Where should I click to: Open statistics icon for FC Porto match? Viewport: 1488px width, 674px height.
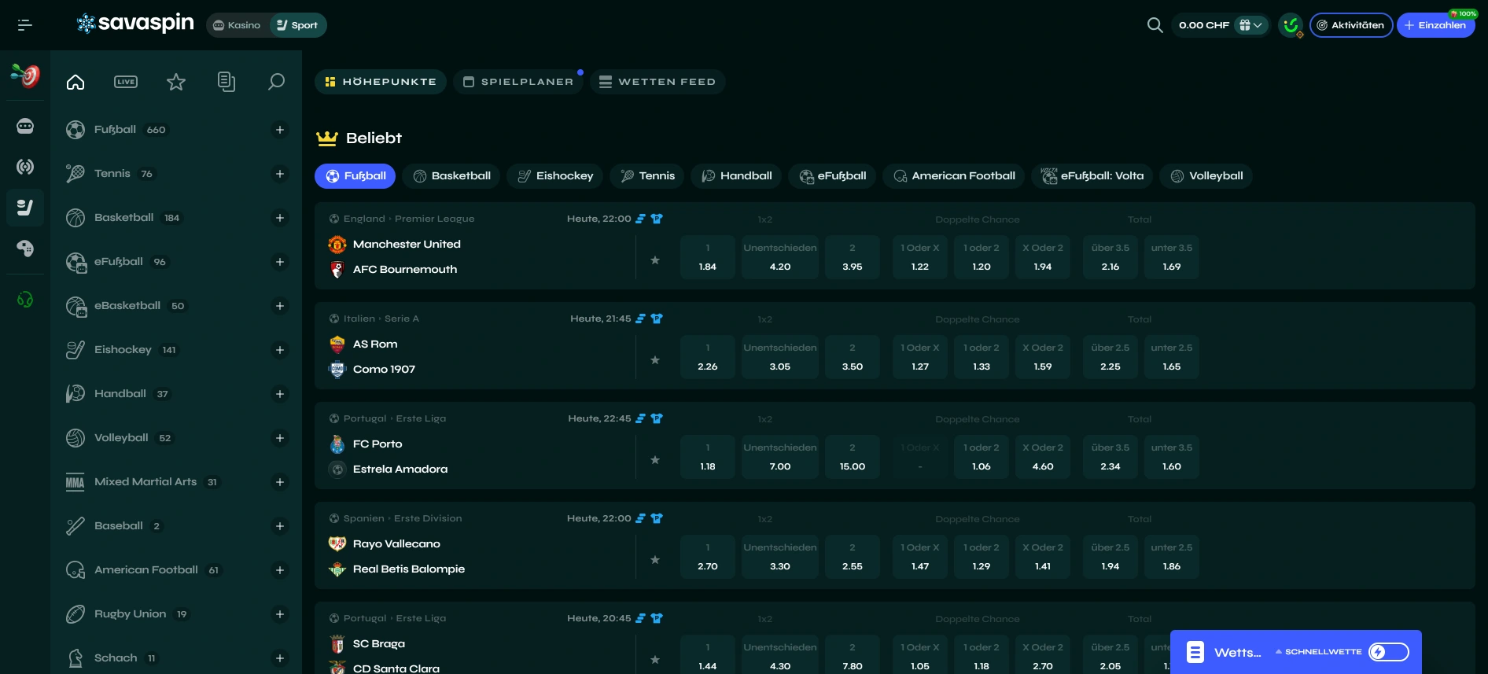coord(640,418)
